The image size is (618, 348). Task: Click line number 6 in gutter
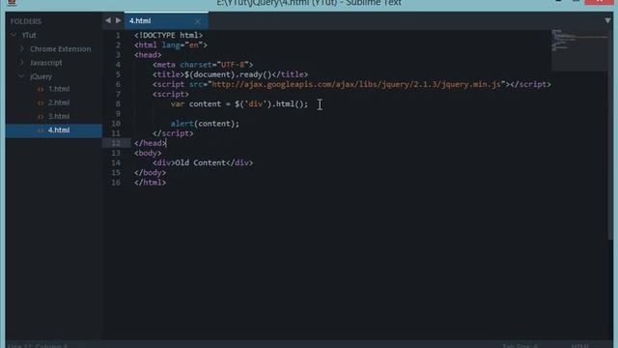pyautogui.click(x=118, y=84)
